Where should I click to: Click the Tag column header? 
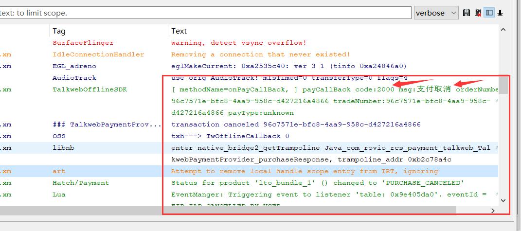pyautogui.click(x=59, y=31)
